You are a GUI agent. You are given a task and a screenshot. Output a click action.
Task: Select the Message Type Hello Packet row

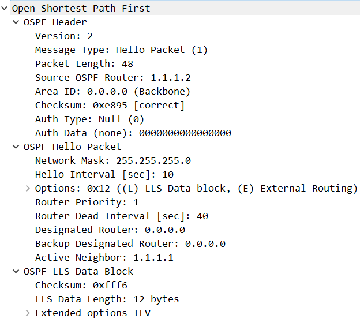[121, 50]
